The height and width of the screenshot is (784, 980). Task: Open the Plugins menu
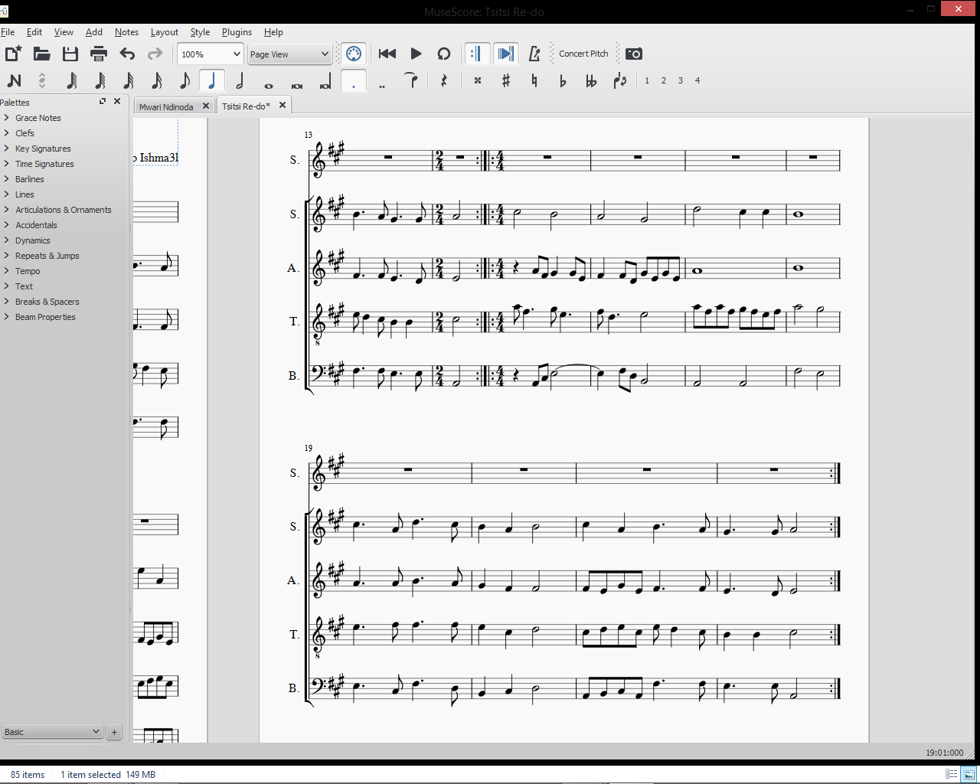pyautogui.click(x=237, y=32)
